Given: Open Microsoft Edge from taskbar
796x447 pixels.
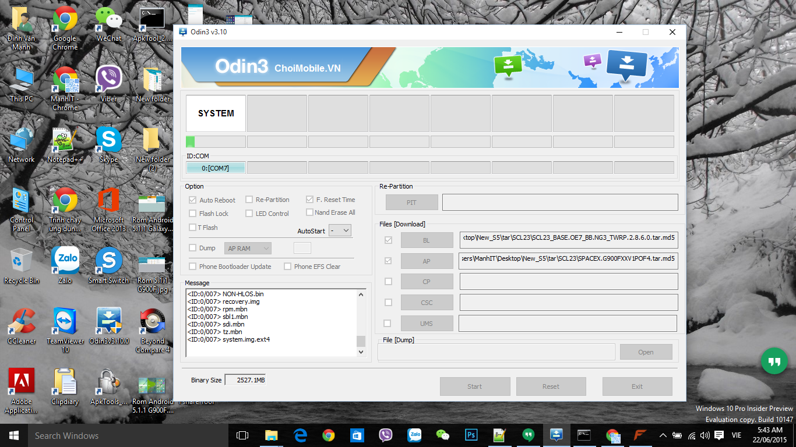Looking at the screenshot, I should click(x=300, y=435).
